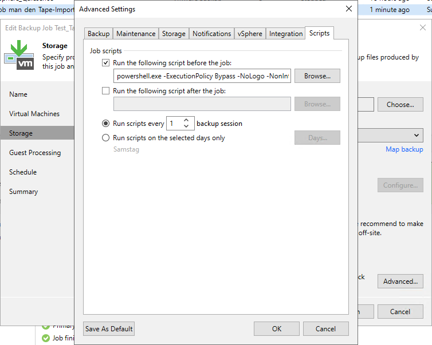Select Guest Processing wizard step
Image resolution: width=432 pixels, height=345 pixels.
pos(35,153)
